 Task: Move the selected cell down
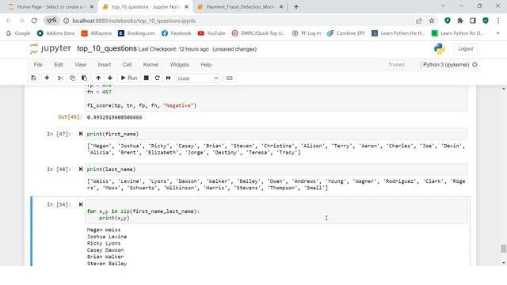[110, 78]
